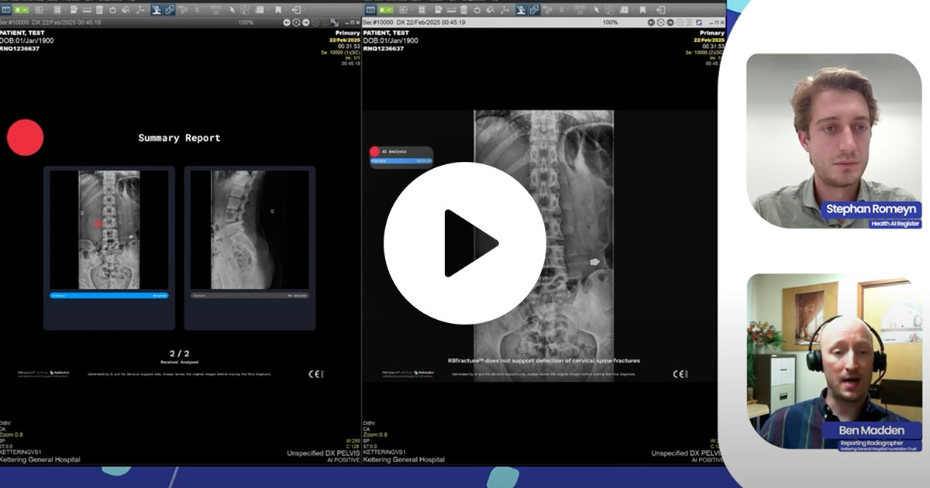Open frontal spine thumbnail in Summary Report

pyautogui.click(x=109, y=230)
